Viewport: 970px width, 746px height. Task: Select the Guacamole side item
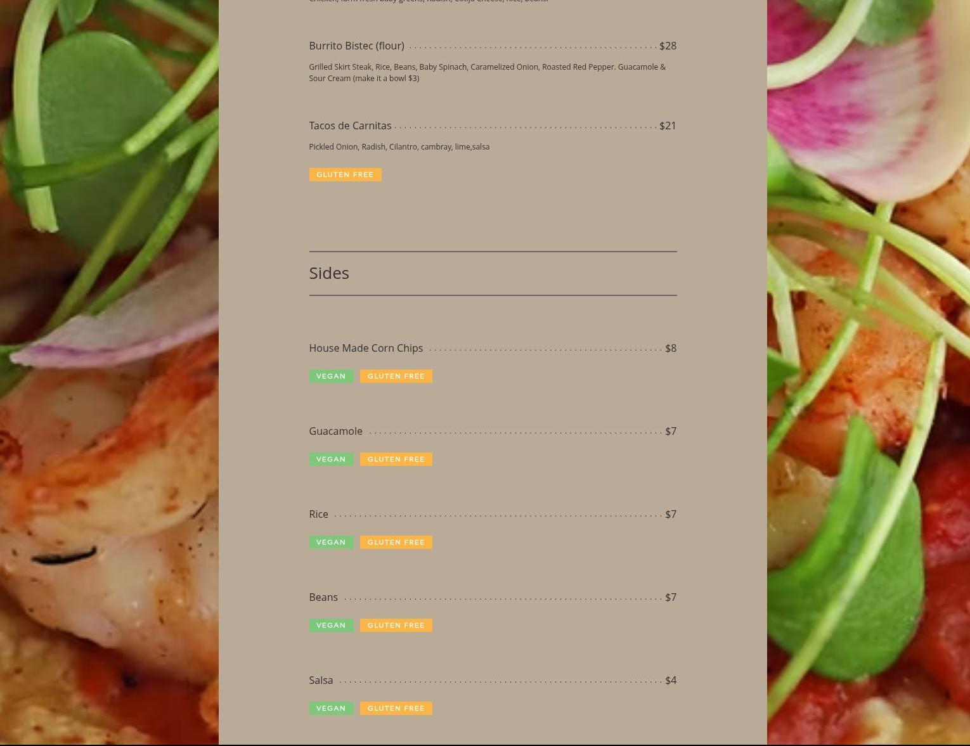[335, 431]
